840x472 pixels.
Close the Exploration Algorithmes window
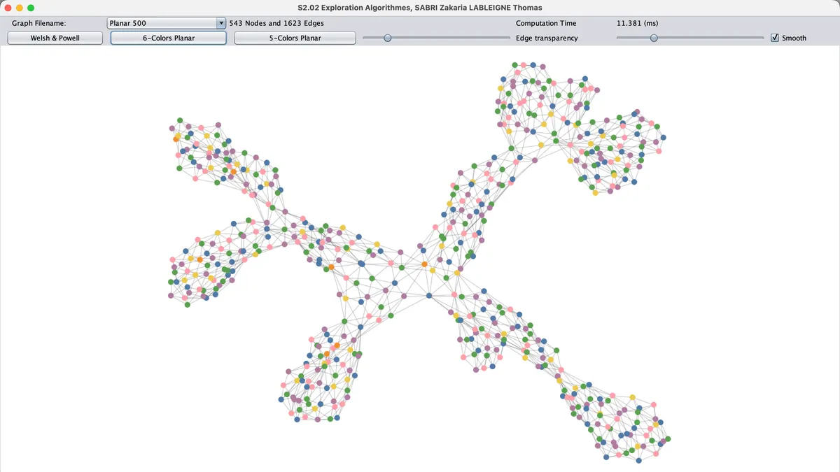coord(8,7)
